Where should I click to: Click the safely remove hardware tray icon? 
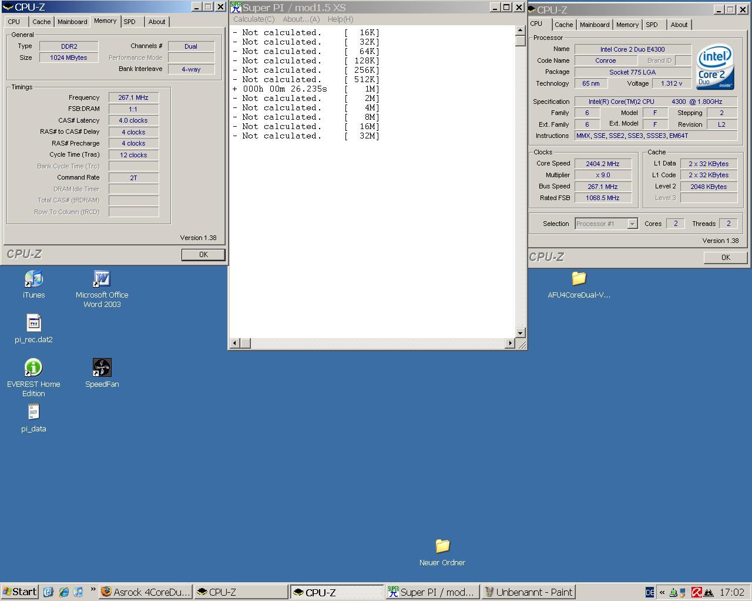(674, 592)
